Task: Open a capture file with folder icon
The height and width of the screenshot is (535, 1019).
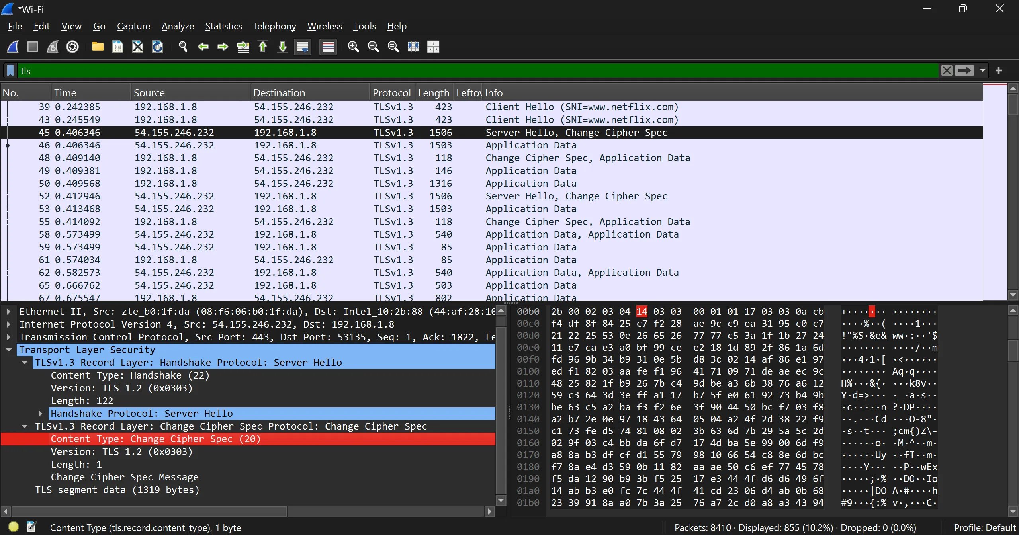Action: tap(98, 47)
